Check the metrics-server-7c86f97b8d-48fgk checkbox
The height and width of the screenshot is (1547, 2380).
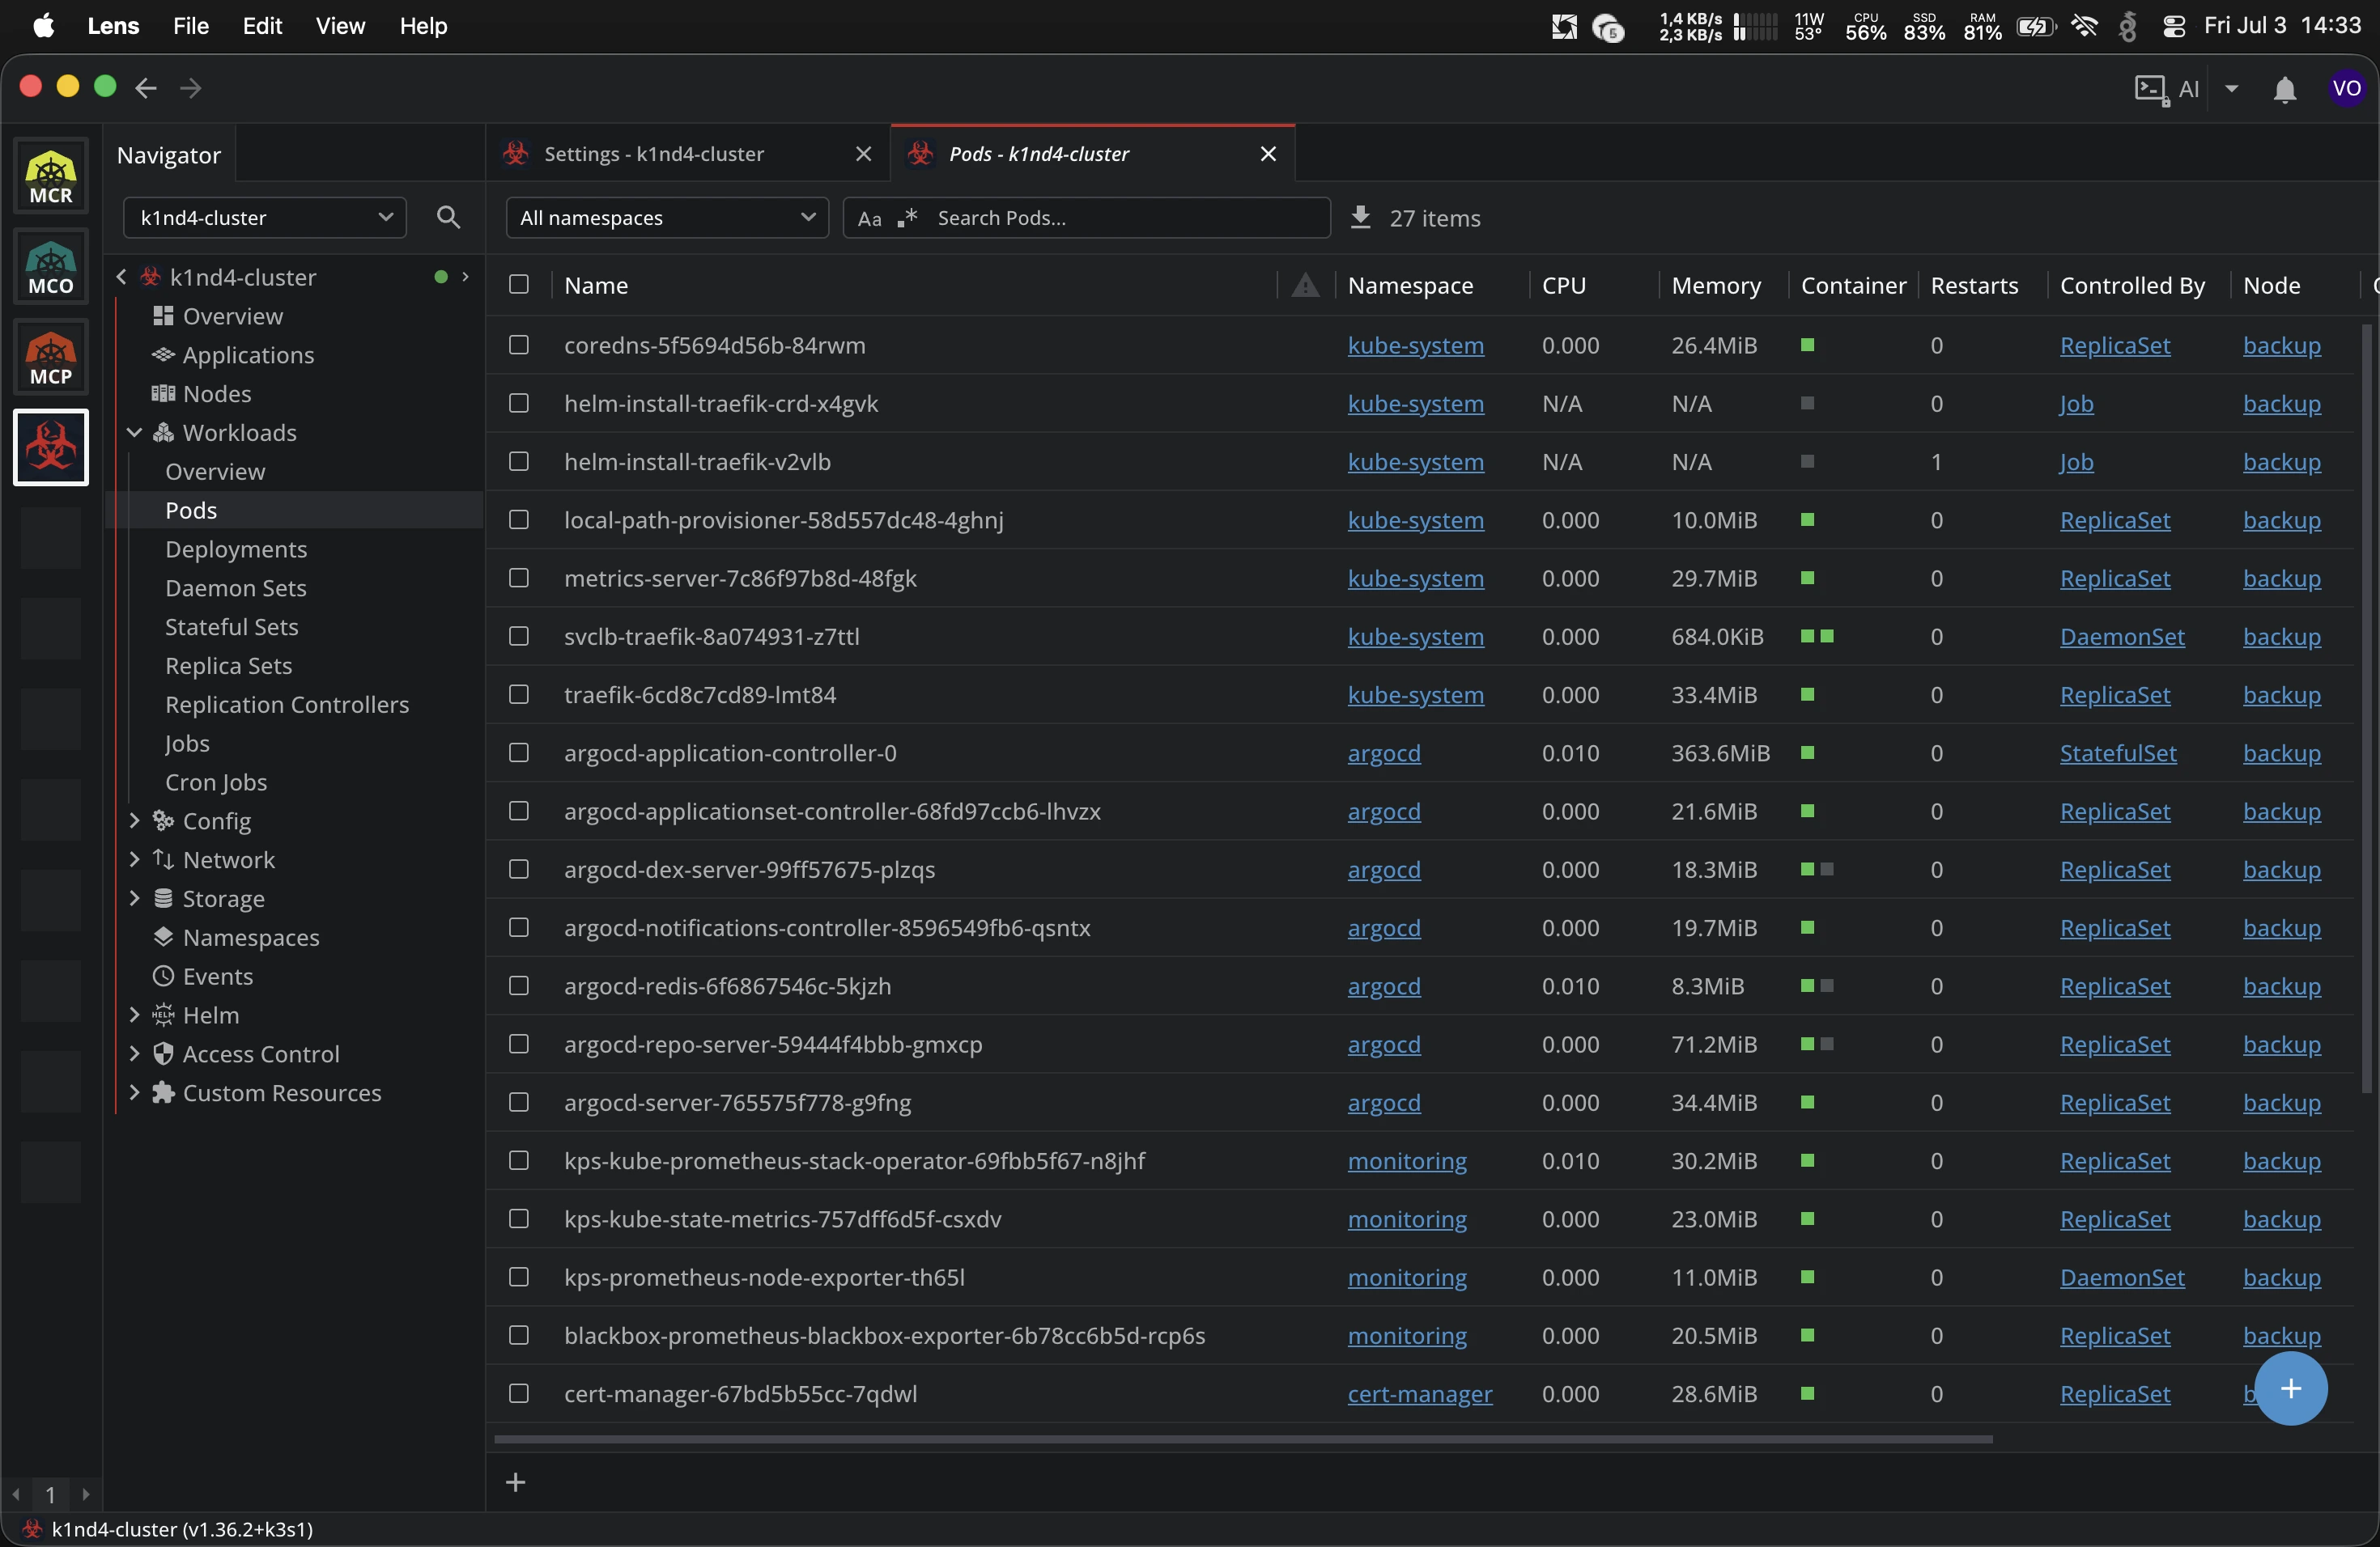(518, 578)
